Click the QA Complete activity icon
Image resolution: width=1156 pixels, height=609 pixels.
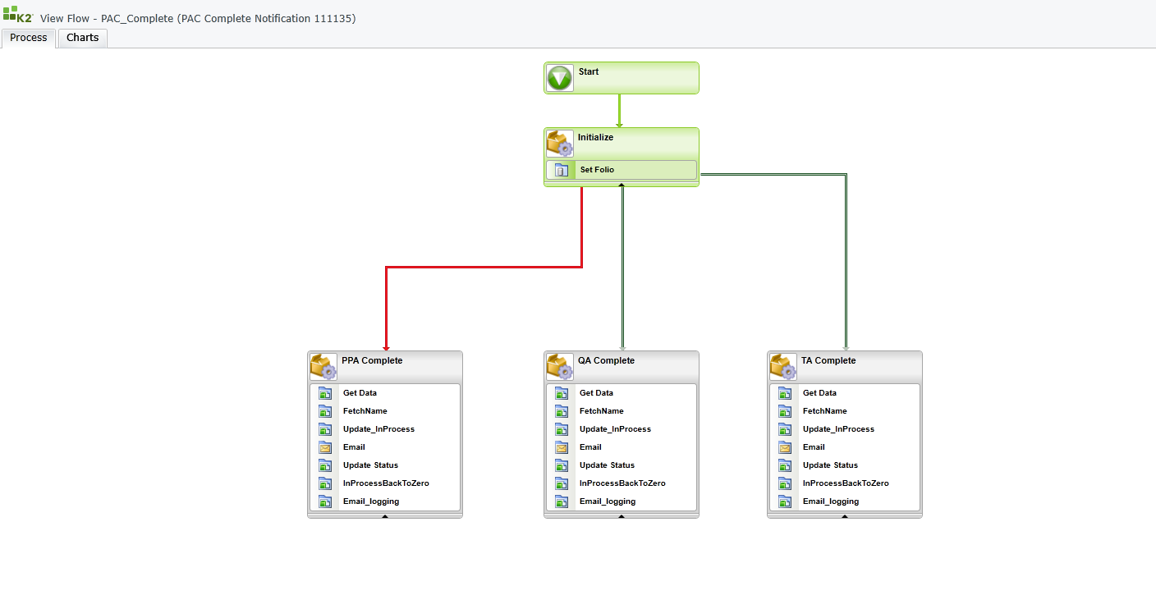coord(560,366)
